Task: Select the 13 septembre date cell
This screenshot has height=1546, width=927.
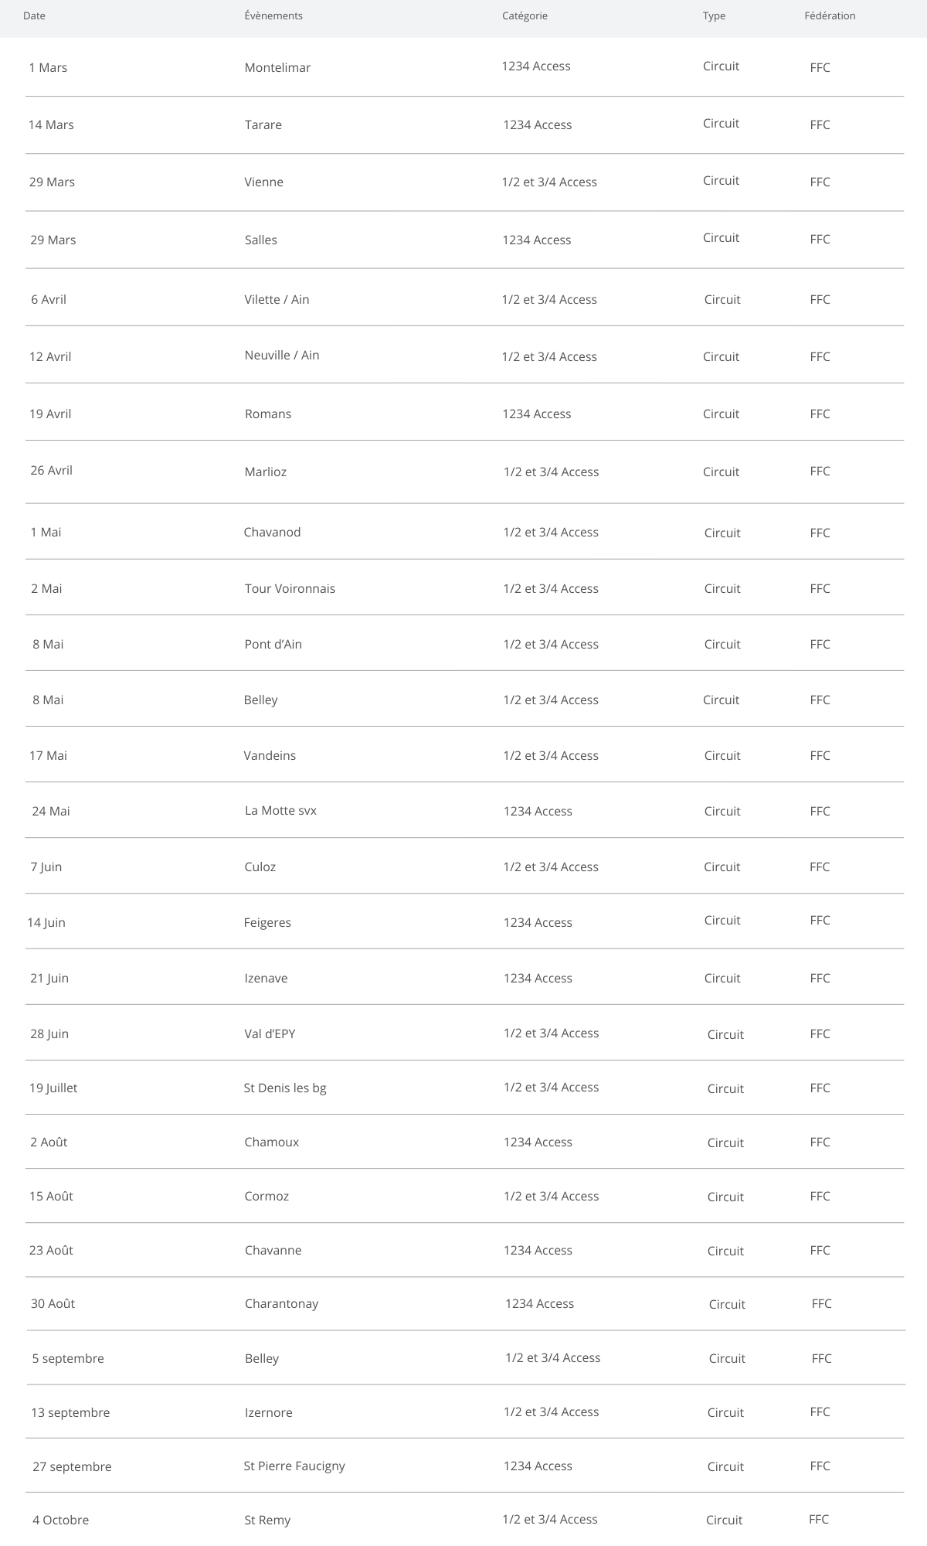Action: pyautogui.click(x=70, y=1412)
